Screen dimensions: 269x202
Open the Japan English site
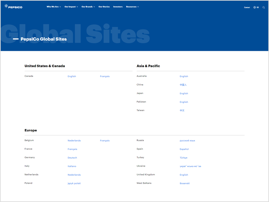tap(184, 94)
